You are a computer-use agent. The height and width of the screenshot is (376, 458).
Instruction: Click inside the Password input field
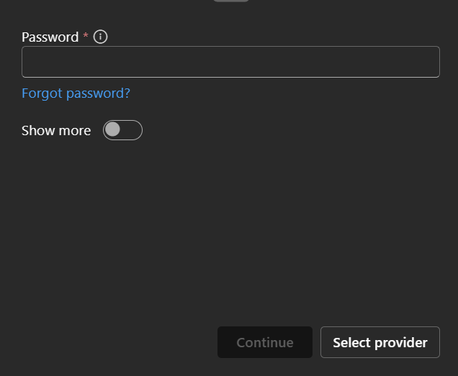tap(230, 62)
